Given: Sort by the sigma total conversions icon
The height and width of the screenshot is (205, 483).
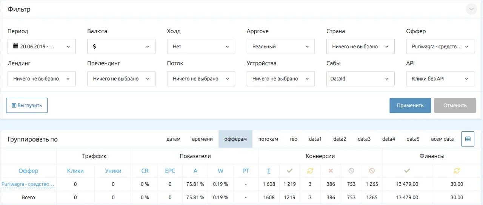Looking at the screenshot, I should (269, 171).
